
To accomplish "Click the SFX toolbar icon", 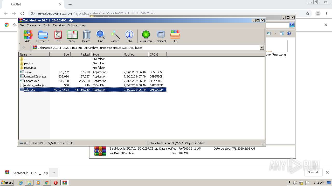I will point(175,36).
